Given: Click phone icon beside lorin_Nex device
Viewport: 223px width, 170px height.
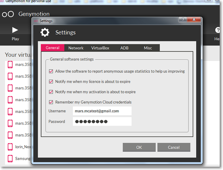Looking at the screenshot, I should 10,147.
